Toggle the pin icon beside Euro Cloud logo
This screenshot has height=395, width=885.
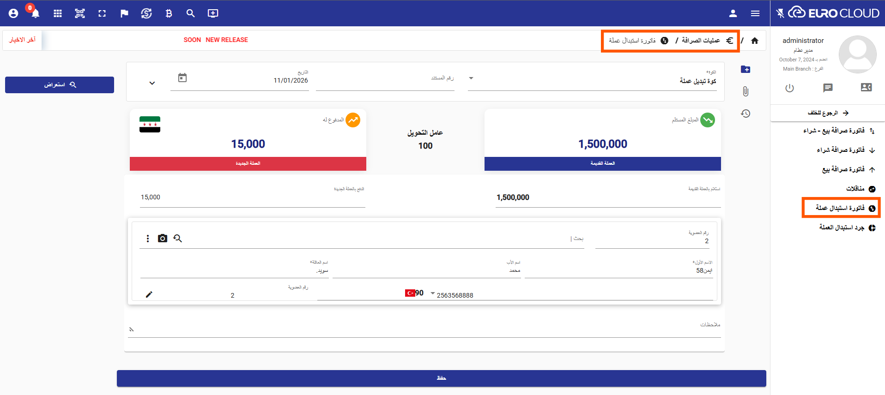(x=780, y=13)
